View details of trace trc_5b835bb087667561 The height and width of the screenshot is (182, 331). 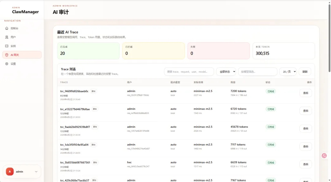[x=305, y=164]
